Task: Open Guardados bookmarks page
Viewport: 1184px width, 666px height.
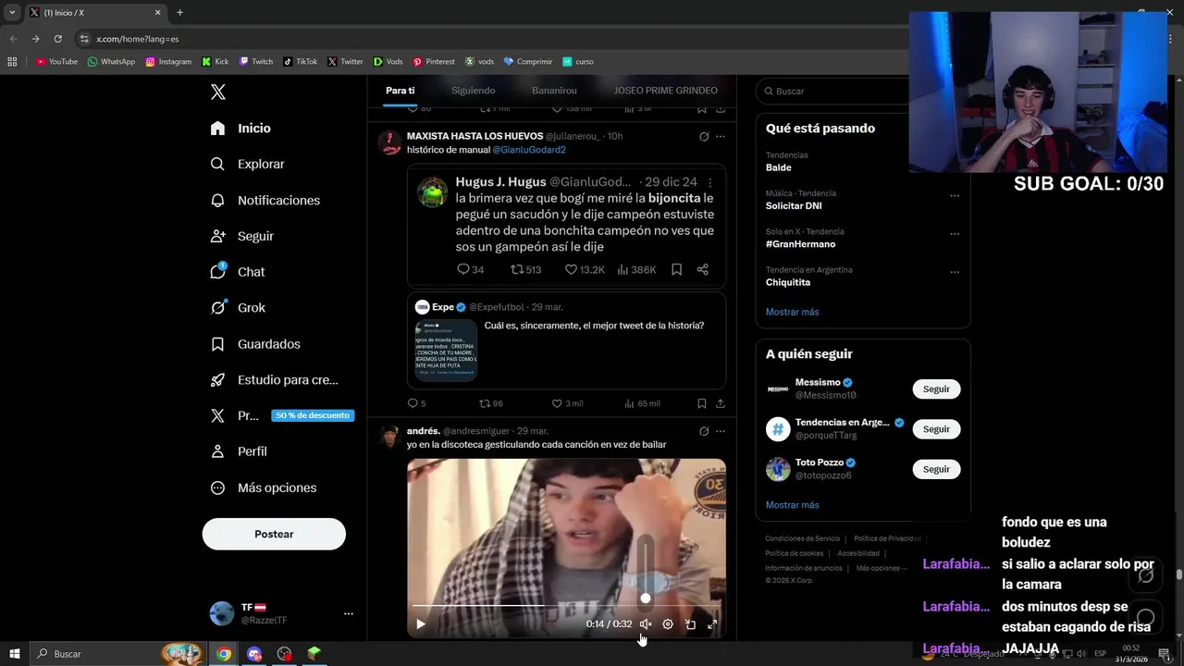Action: (x=255, y=344)
